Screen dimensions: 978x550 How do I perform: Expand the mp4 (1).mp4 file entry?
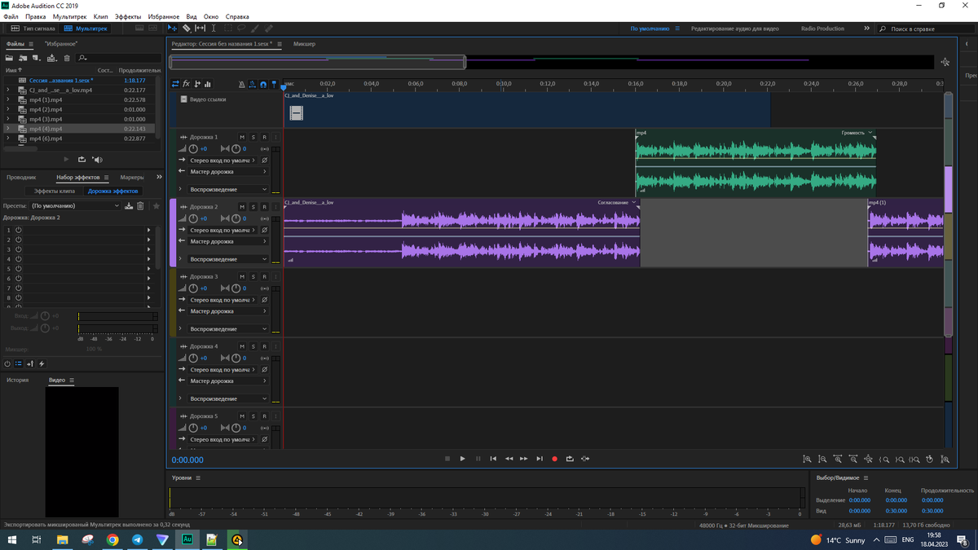tap(8, 99)
